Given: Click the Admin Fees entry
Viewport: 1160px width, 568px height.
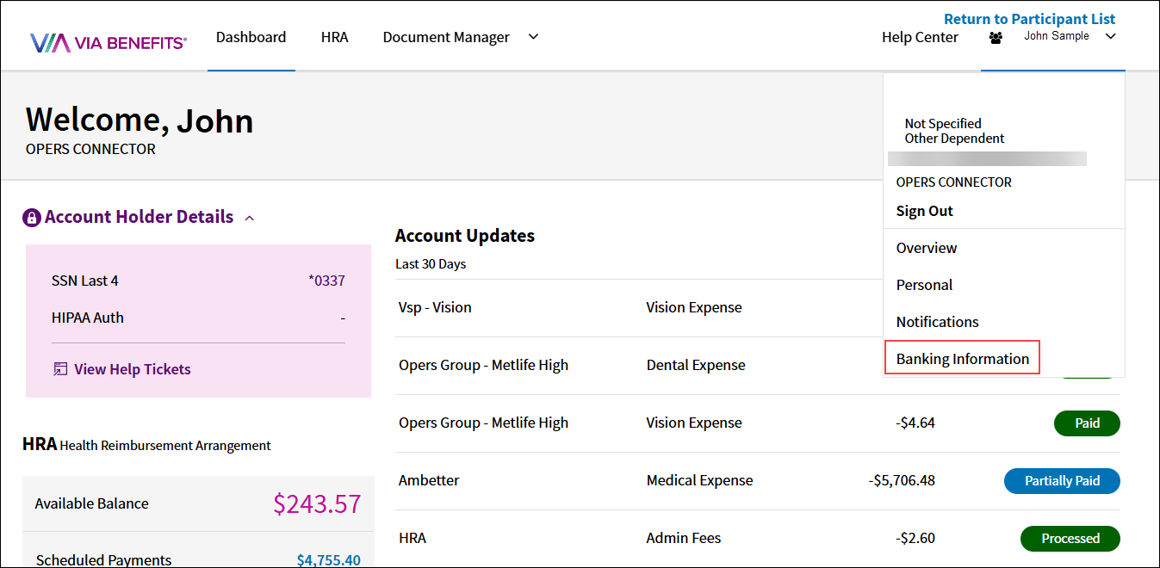Looking at the screenshot, I should (x=684, y=538).
